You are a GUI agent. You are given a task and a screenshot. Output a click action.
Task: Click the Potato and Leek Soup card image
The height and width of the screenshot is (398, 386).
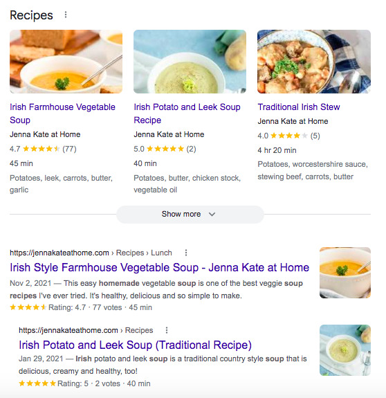click(190, 62)
